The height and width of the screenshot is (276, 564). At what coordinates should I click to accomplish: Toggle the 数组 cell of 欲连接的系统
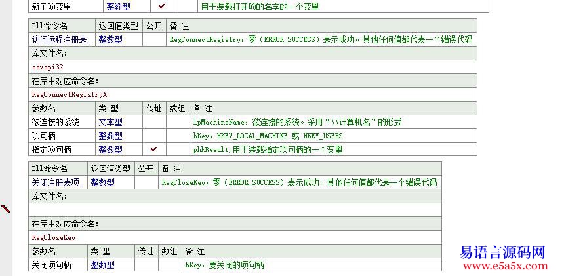[178, 122]
